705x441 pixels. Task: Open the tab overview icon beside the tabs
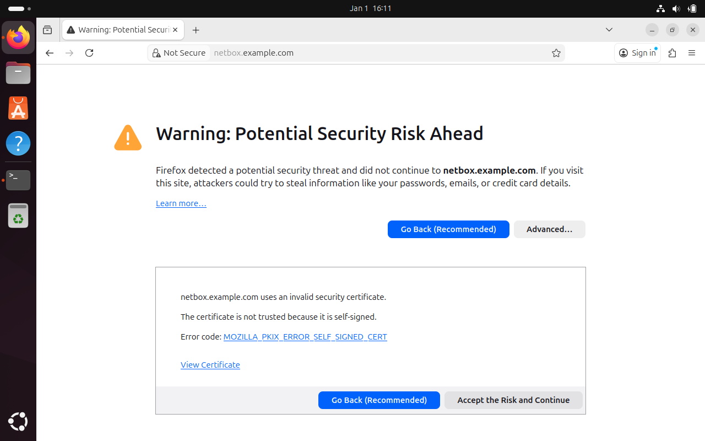point(47,30)
